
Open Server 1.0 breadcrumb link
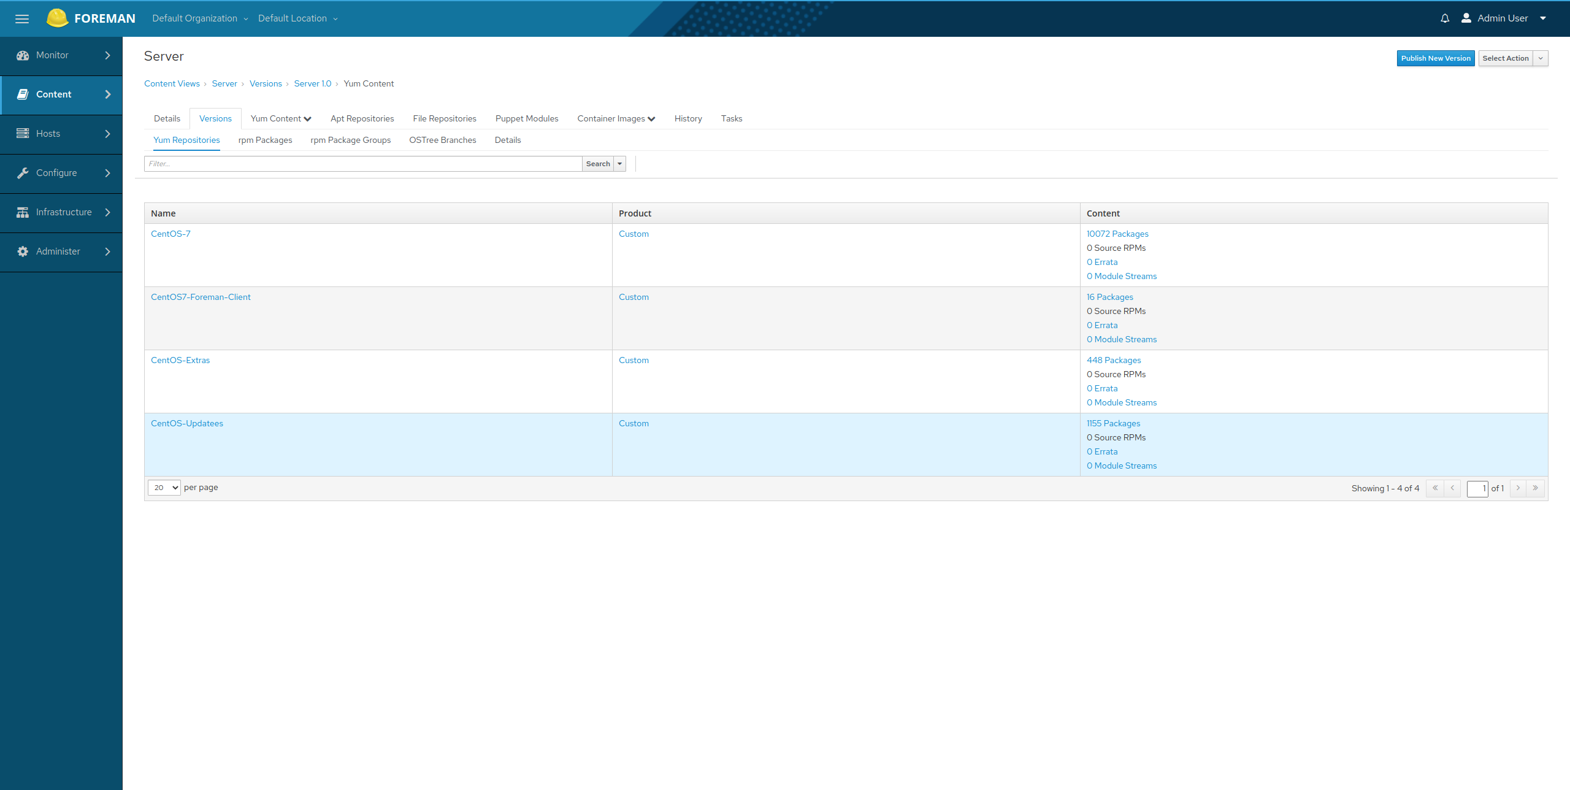click(x=313, y=83)
